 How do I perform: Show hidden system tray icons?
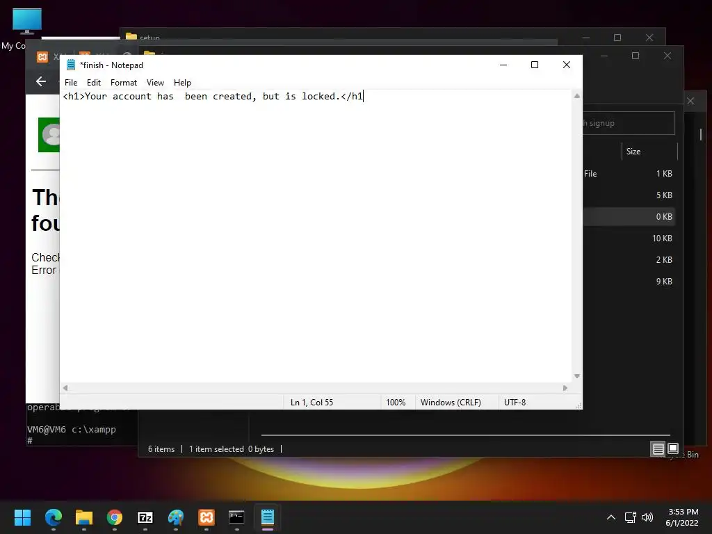coord(611,517)
